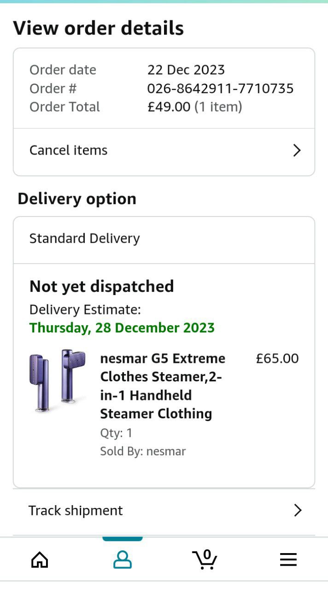Open the account profile icon

point(123,560)
